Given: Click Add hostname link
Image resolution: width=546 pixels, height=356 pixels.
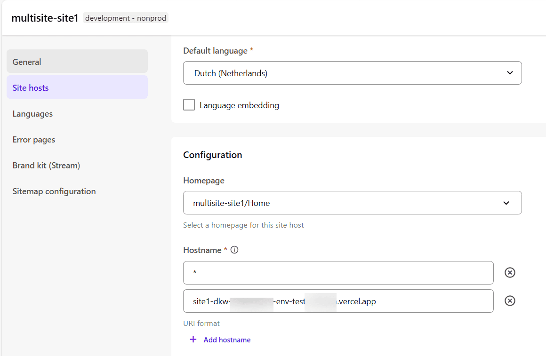Looking at the screenshot, I should (227, 340).
